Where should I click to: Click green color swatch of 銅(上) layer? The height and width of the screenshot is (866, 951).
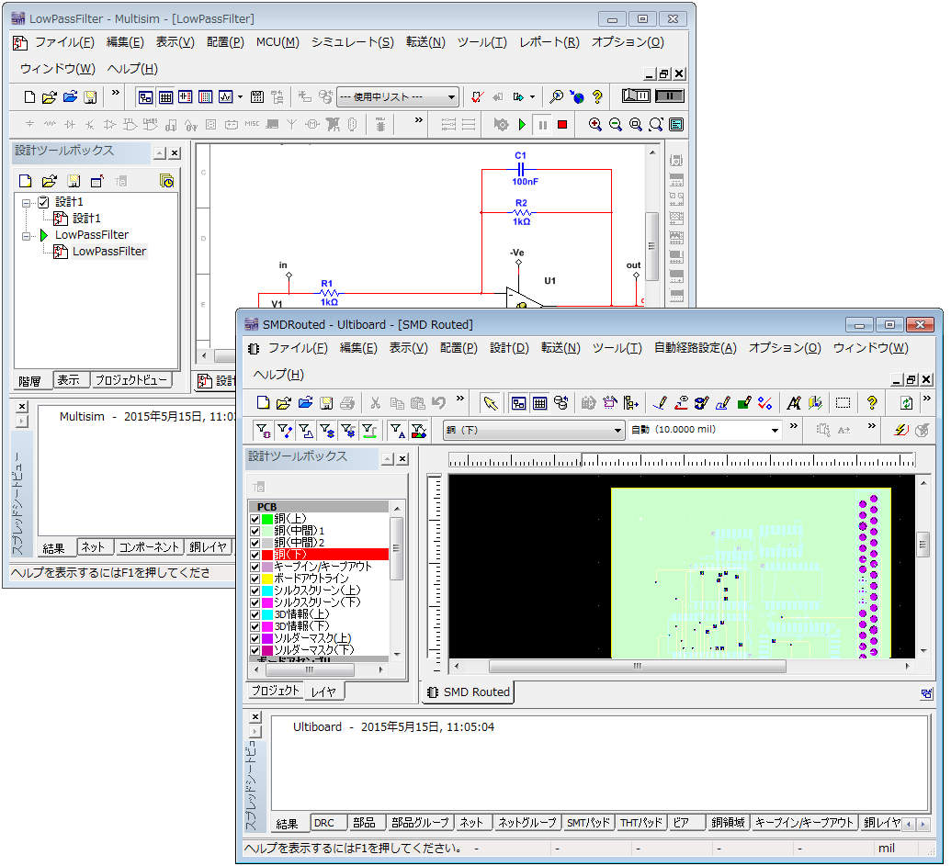coord(266,520)
